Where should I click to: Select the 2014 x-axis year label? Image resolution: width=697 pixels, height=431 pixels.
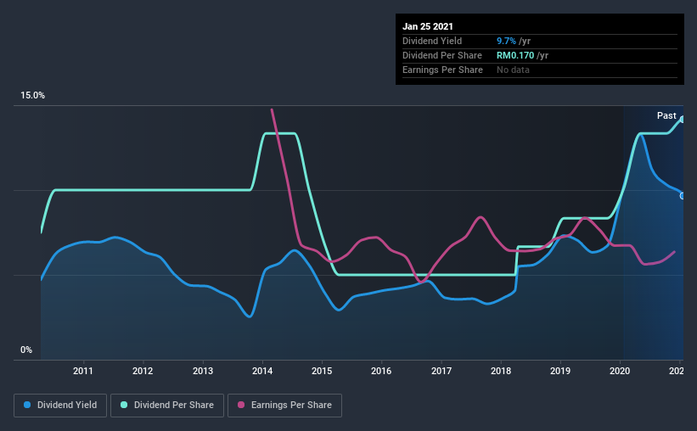click(x=262, y=371)
